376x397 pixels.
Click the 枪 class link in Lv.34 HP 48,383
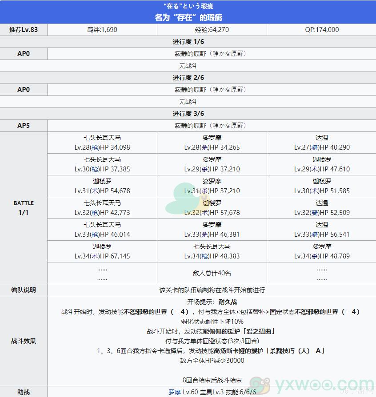pos(205,256)
